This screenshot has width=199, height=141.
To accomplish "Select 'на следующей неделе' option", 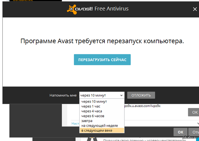I will pos(99,125).
